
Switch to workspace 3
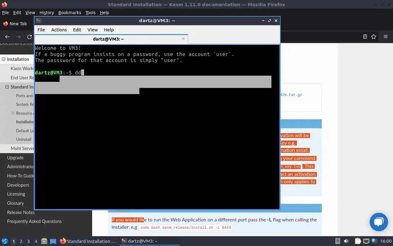[x=28, y=241]
